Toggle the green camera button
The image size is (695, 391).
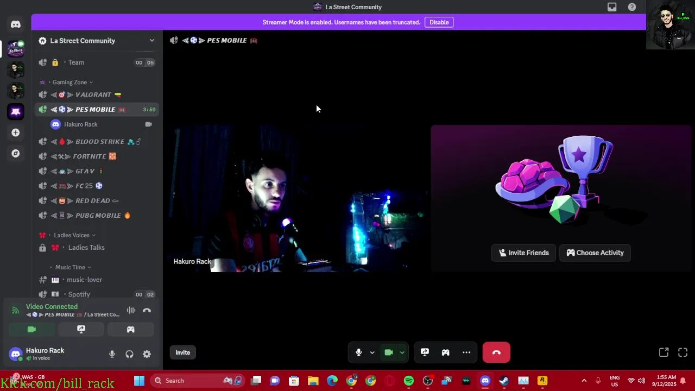389,352
